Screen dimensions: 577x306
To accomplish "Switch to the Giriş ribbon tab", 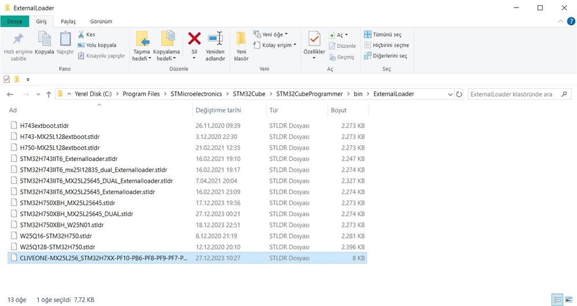I will 41,21.
